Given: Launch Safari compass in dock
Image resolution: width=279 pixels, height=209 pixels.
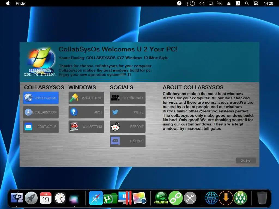Looking at the screenshot, I should (x=96, y=198).
